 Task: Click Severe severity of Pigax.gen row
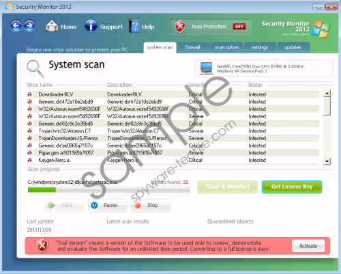click(x=196, y=153)
